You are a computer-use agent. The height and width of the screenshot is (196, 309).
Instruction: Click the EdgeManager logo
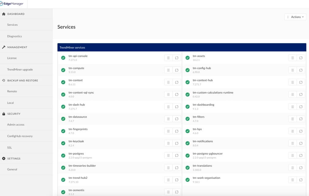coord(12,4)
